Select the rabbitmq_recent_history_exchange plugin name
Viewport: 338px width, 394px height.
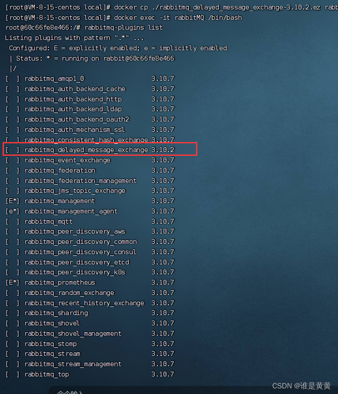pyautogui.click(x=84, y=303)
